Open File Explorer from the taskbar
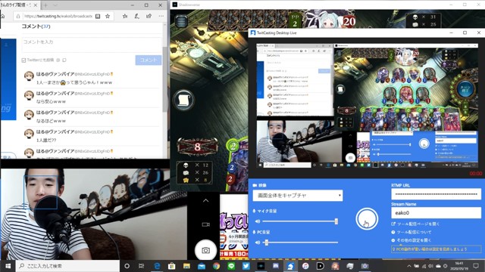 coord(186,266)
